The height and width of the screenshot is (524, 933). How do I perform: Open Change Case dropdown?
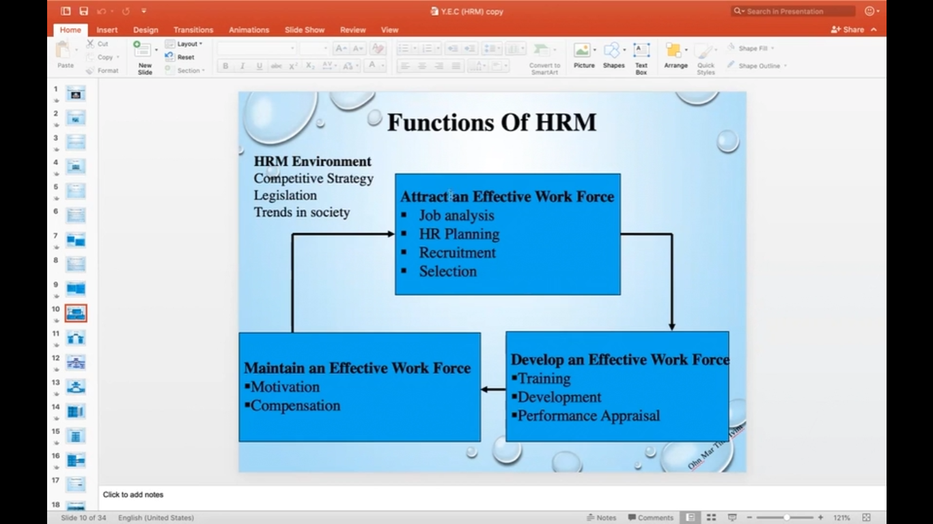pyautogui.click(x=349, y=66)
